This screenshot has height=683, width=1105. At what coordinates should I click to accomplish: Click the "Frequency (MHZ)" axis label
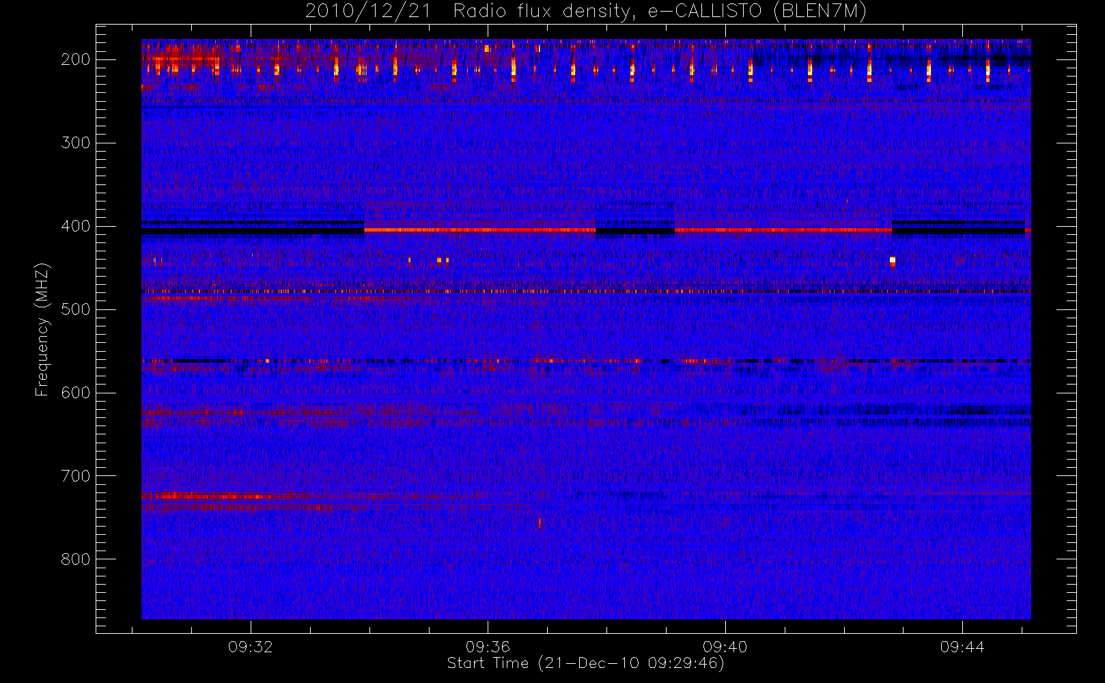click(42, 329)
